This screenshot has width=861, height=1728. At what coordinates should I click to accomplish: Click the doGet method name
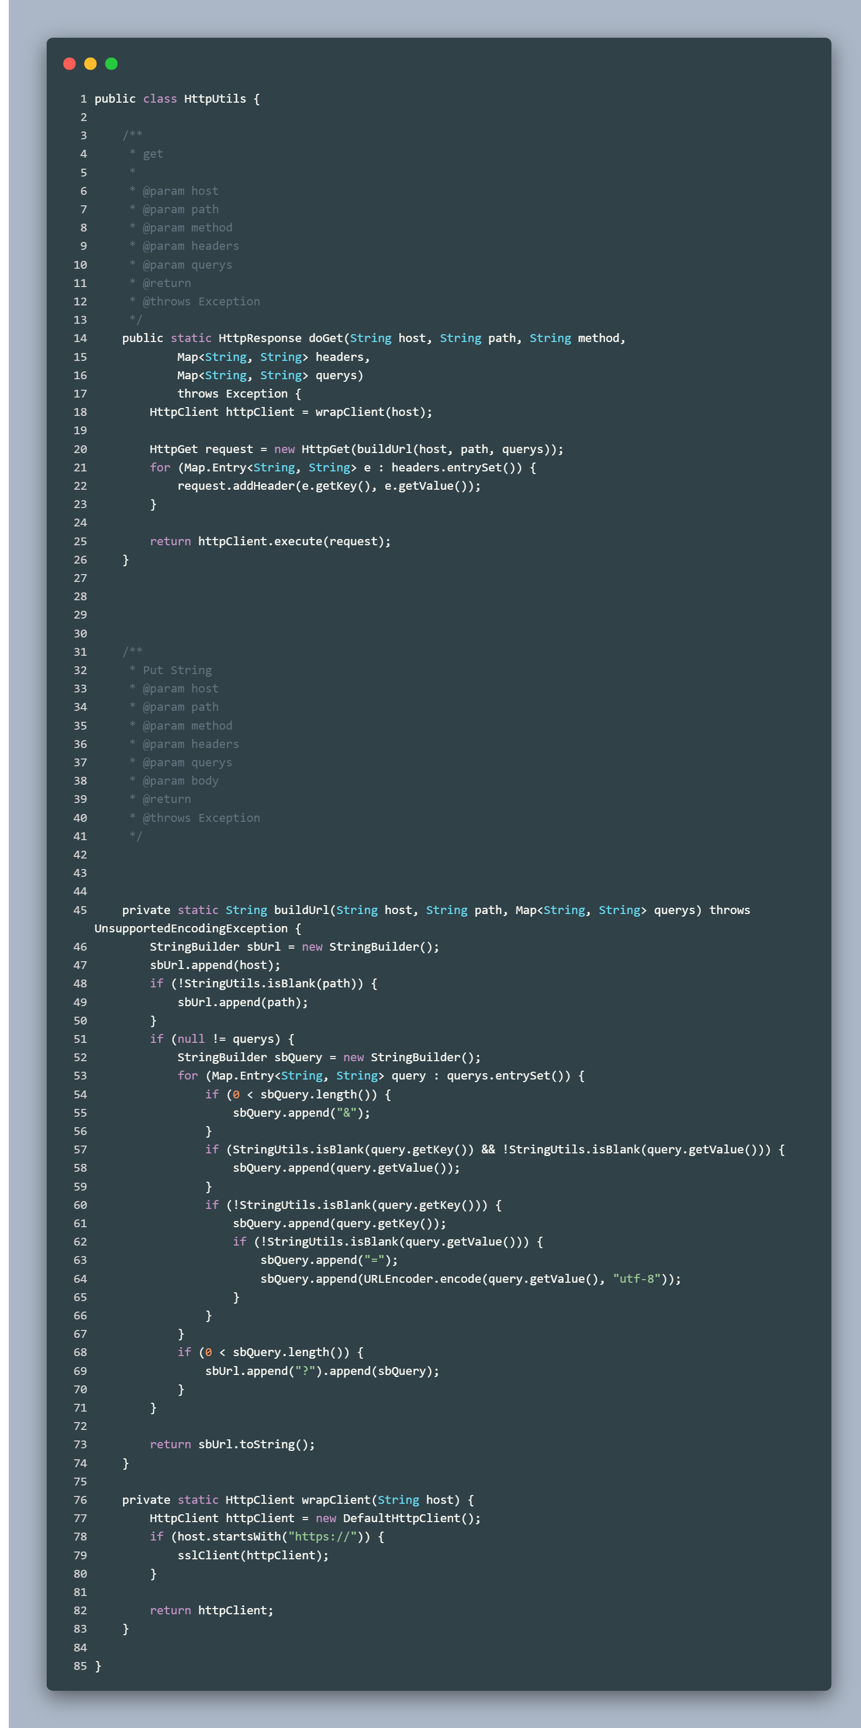[x=326, y=338]
